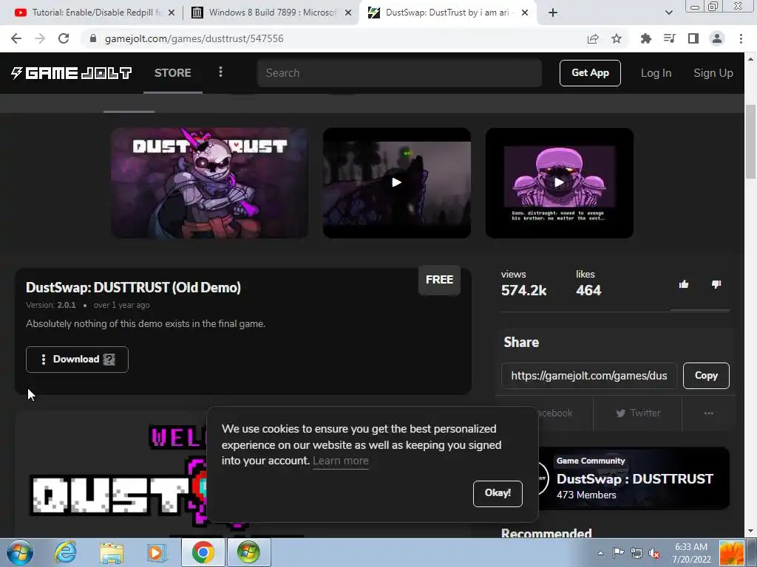Open the STORE tab

173,73
